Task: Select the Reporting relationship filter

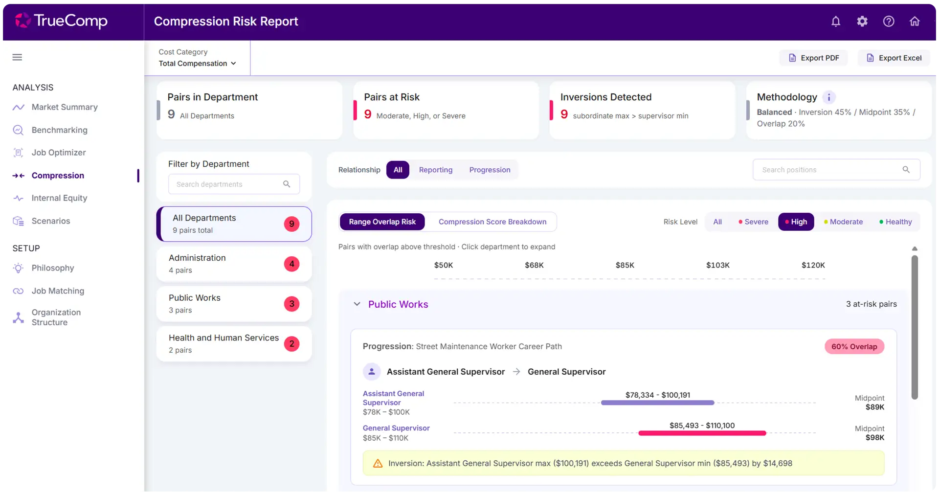Action: click(435, 170)
